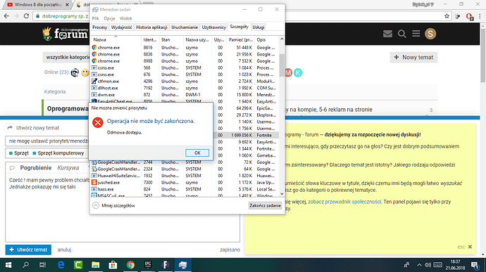Reload the page in Chrome
Viewport: 486px width, 272px height.
click(26, 16)
